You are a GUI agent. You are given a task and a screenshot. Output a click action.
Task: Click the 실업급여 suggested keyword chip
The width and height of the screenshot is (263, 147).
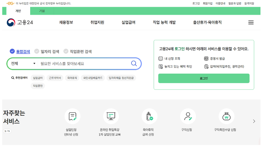click(38, 78)
